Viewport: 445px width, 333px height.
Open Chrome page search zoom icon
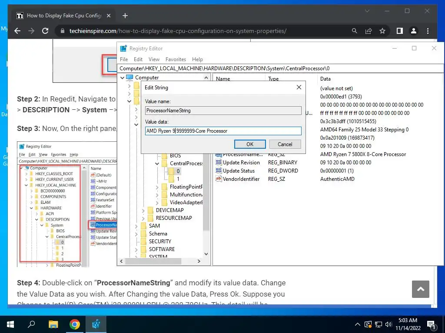pyautogui.click(x=355, y=31)
